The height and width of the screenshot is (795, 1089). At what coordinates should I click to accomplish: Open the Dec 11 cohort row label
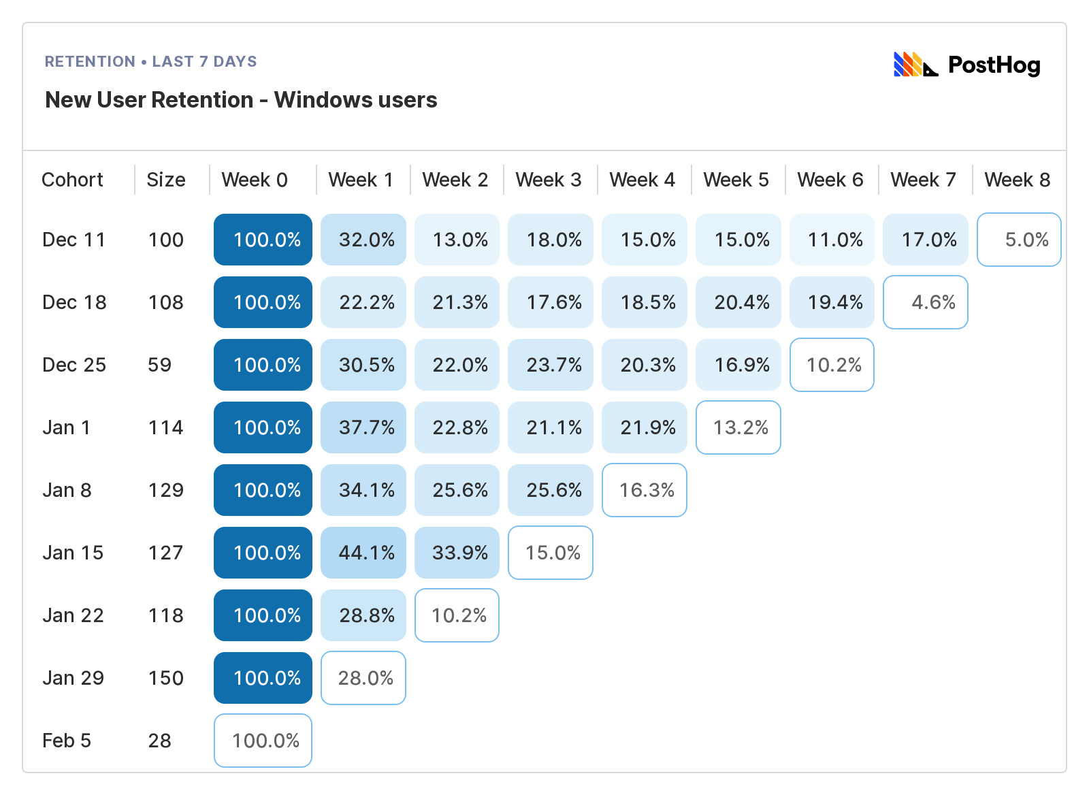74,240
